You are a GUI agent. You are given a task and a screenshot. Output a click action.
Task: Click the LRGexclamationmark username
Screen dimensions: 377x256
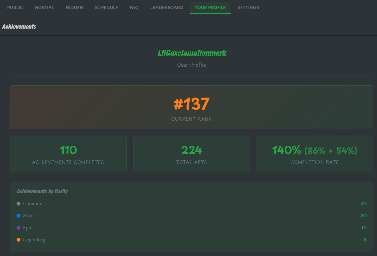tap(192, 53)
